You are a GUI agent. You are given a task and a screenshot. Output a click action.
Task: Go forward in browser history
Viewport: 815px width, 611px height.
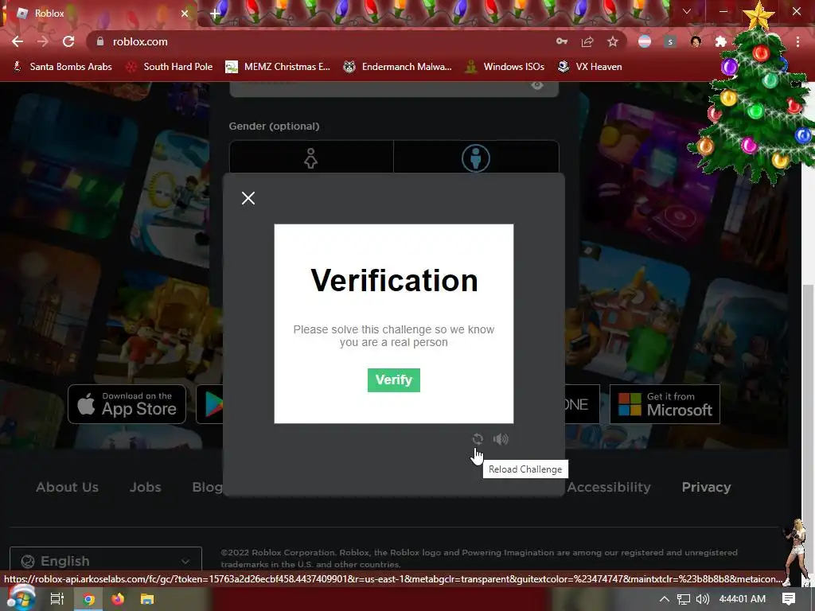tap(43, 41)
